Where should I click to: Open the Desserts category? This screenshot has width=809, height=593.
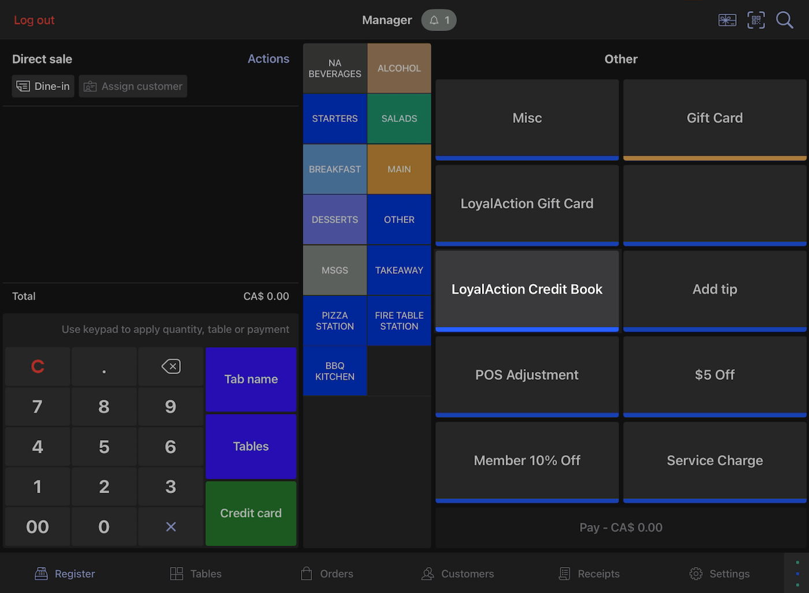[335, 219]
